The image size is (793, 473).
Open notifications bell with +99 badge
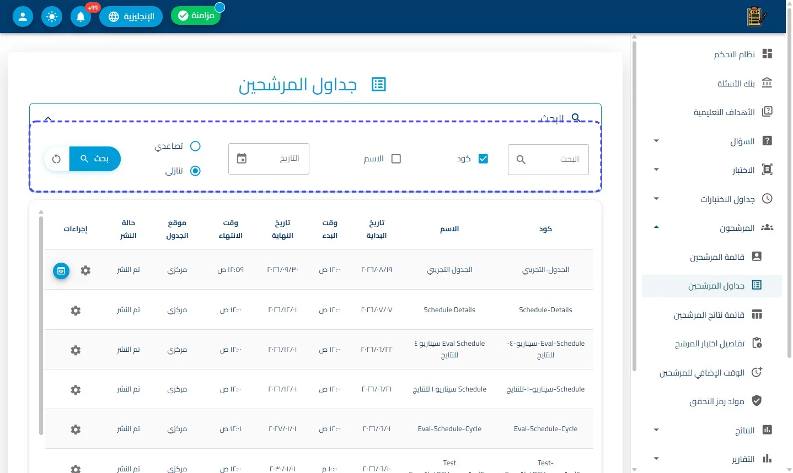coord(81,17)
